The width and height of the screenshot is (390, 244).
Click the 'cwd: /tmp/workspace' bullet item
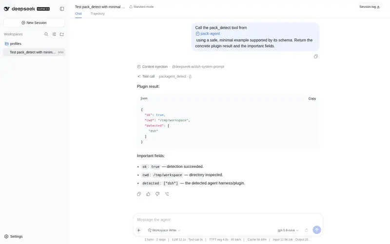click(182, 175)
